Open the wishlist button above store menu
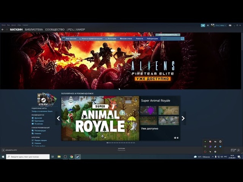This screenshot has height=182, width=243. click(168, 35)
